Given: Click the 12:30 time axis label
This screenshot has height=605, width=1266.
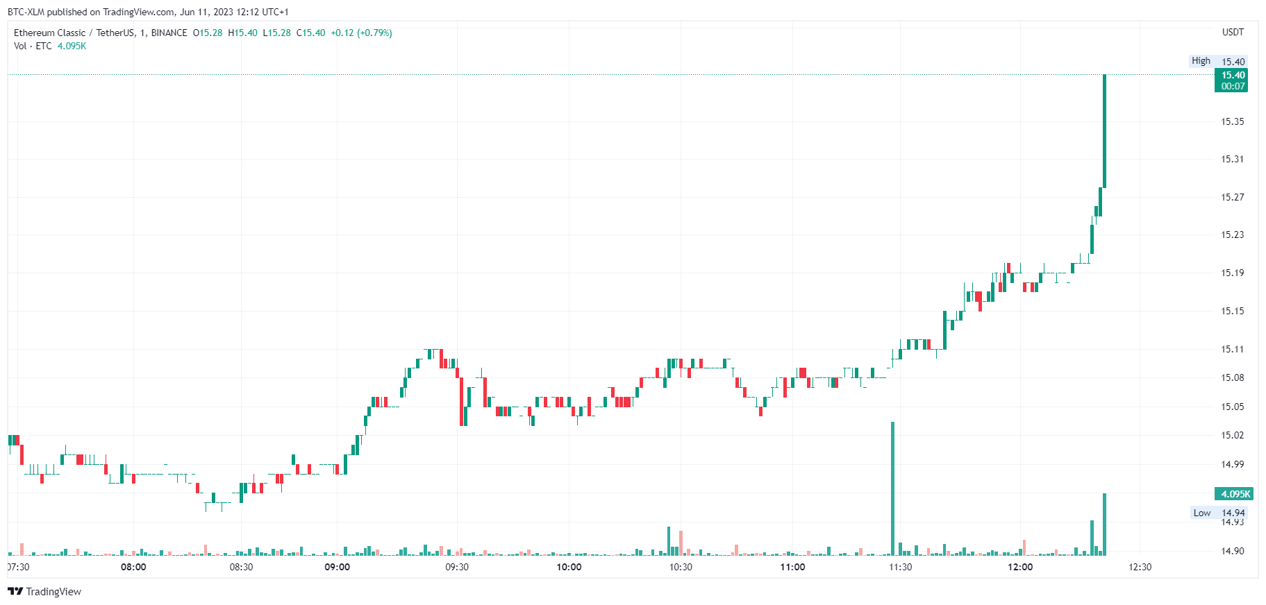Looking at the screenshot, I should [x=1140, y=567].
